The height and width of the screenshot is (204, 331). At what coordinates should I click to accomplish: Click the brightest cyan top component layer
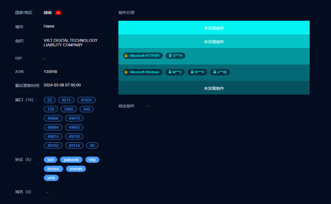[x=214, y=28]
